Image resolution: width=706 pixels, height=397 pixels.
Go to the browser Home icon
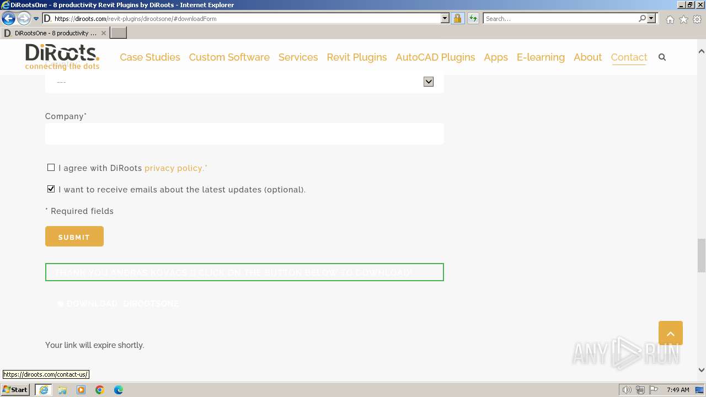click(670, 19)
